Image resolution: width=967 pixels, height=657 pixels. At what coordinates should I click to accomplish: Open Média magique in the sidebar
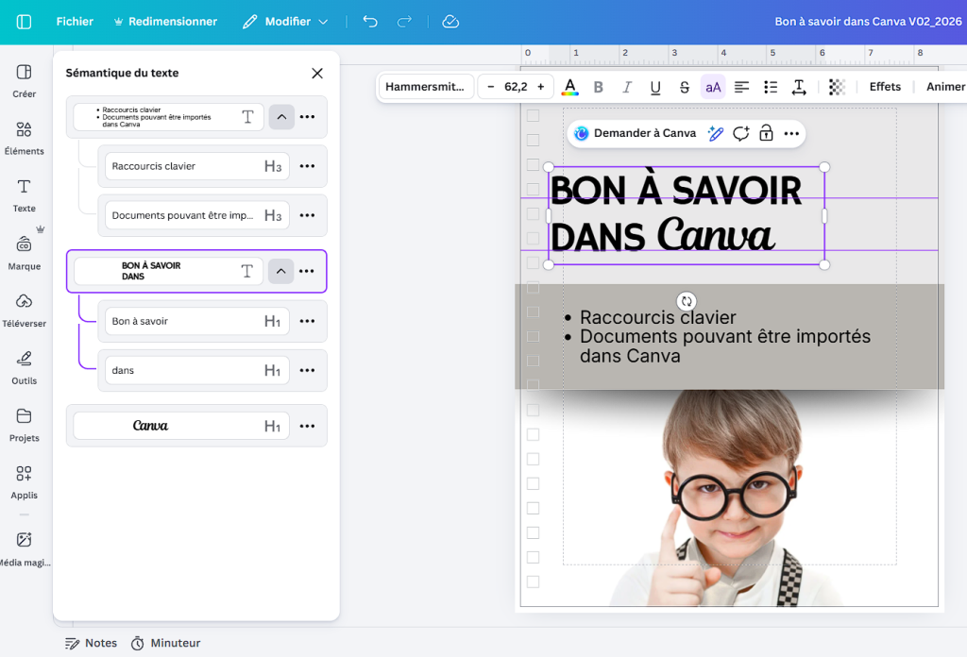(24, 547)
